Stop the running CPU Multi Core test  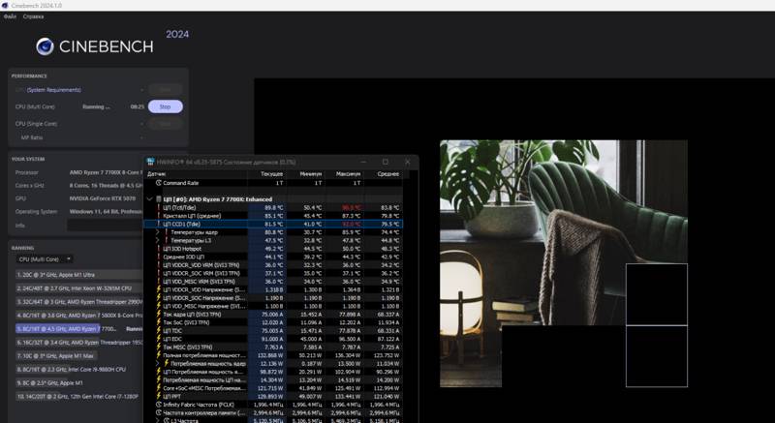165,106
